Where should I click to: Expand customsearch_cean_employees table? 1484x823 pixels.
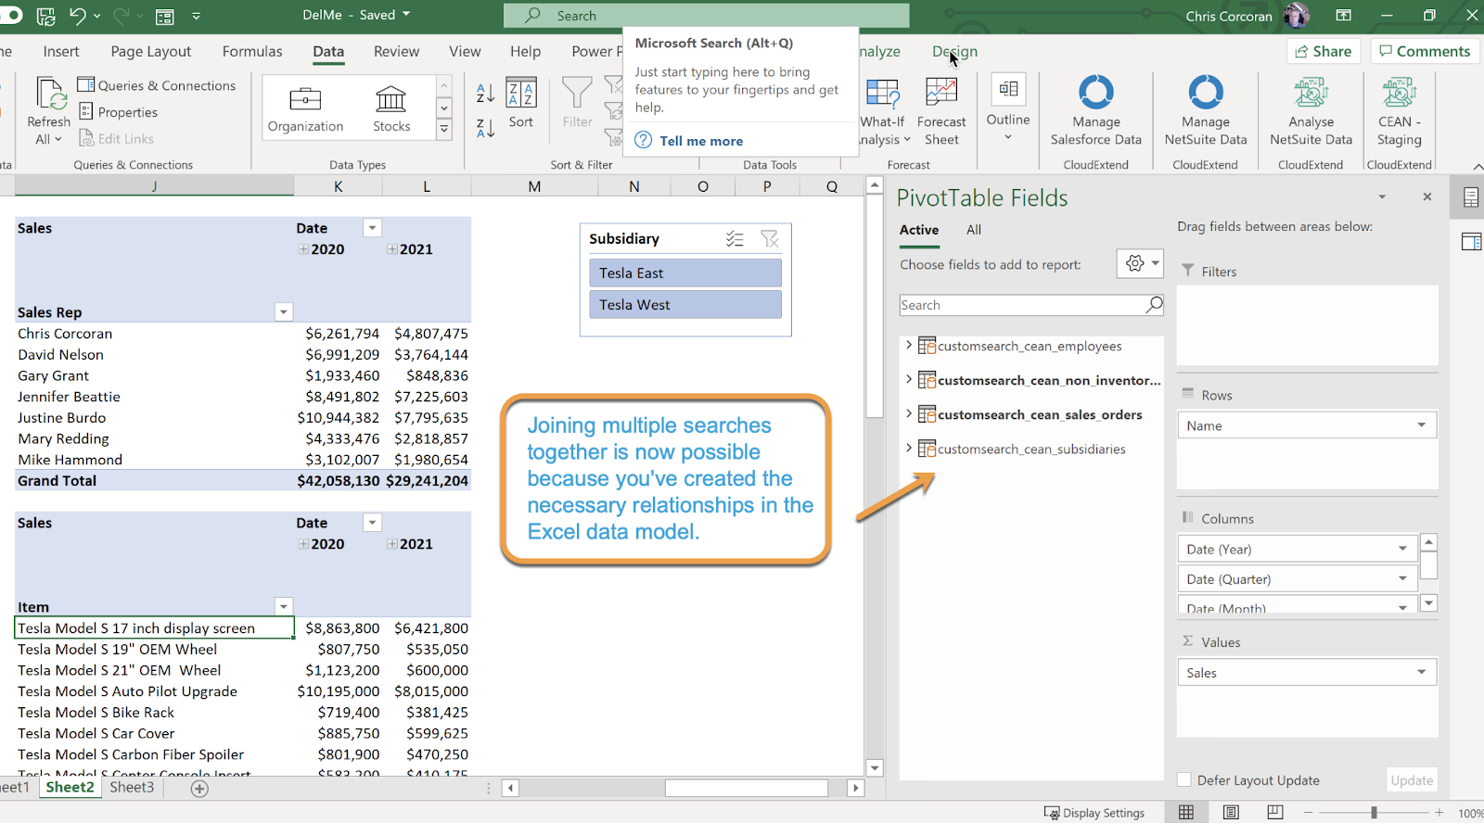(909, 345)
